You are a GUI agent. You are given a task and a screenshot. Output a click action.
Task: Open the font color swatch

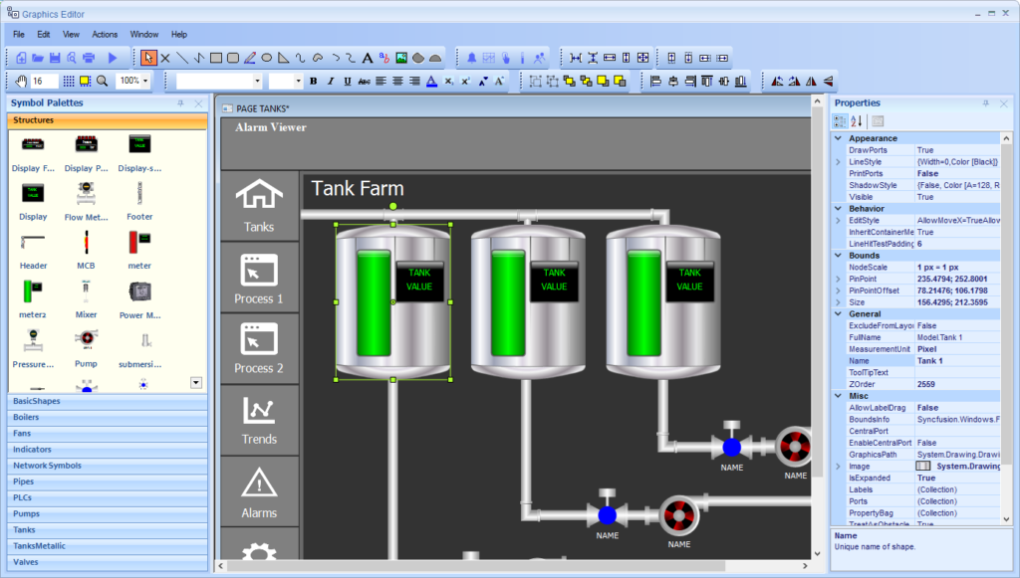point(430,81)
